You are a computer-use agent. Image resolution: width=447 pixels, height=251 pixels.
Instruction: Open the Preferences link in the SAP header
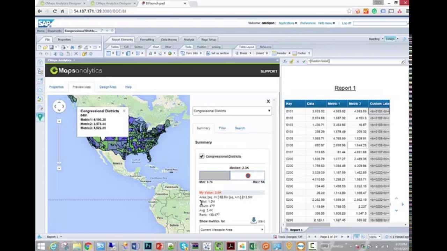(308, 23)
